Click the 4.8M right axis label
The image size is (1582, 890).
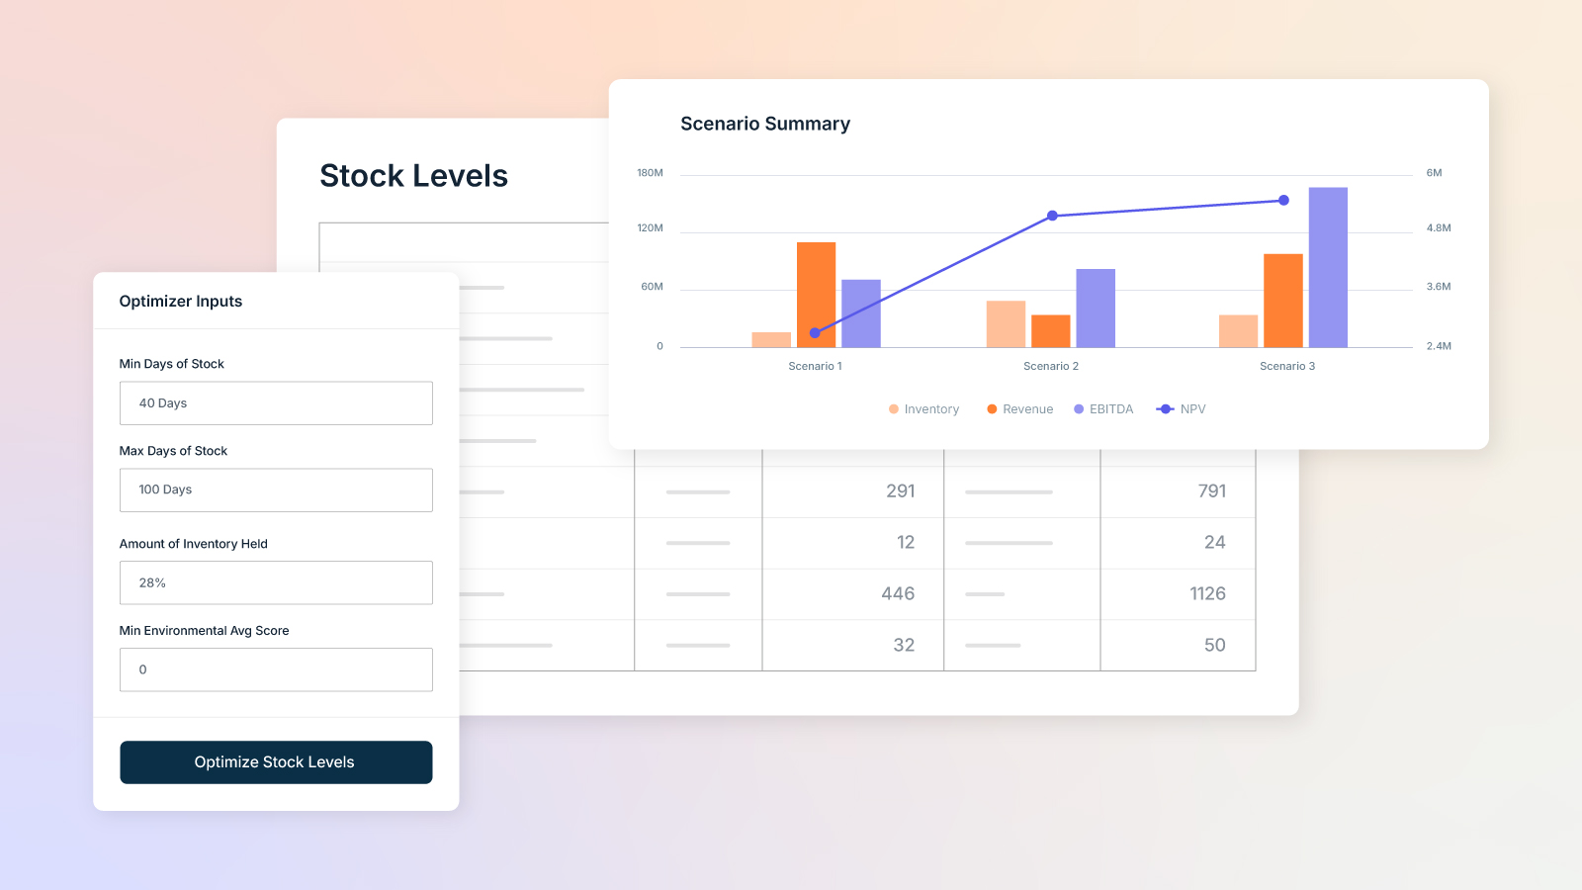[1439, 228]
